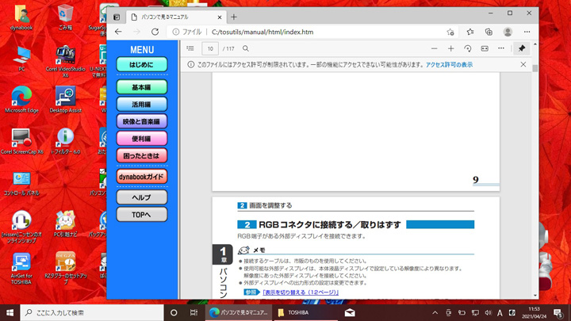Screen dimensions: 571x321
Task: Add page to favorites star icon
Action: (x=450, y=32)
